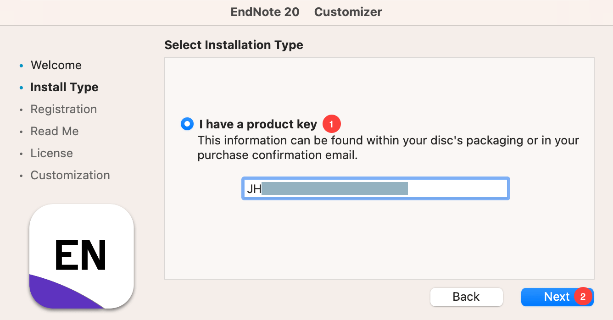613x320 pixels.
Task: Go to the License step
Action: [x=51, y=153]
